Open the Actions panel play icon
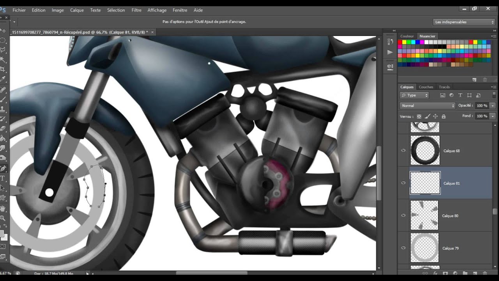Screen dimensions: 499x281 pyautogui.click(x=390, y=52)
